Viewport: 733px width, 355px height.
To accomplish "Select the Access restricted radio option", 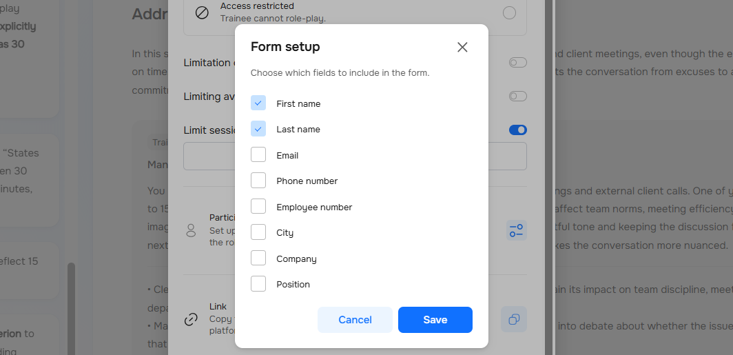I will click(x=509, y=12).
